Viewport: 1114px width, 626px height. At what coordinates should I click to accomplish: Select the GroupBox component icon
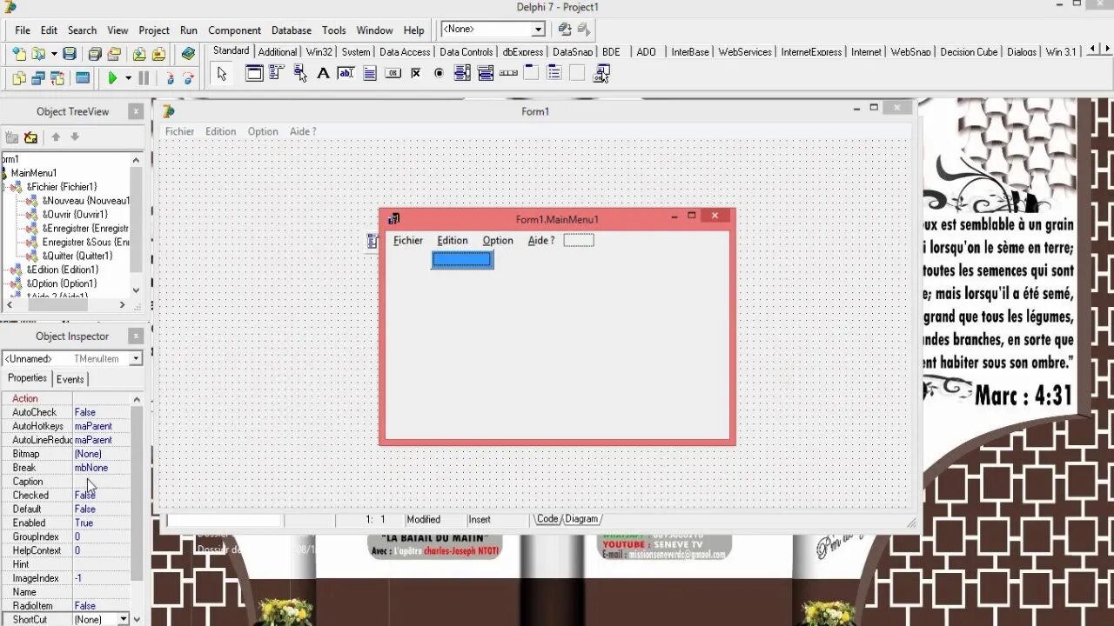pyautogui.click(x=531, y=74)
